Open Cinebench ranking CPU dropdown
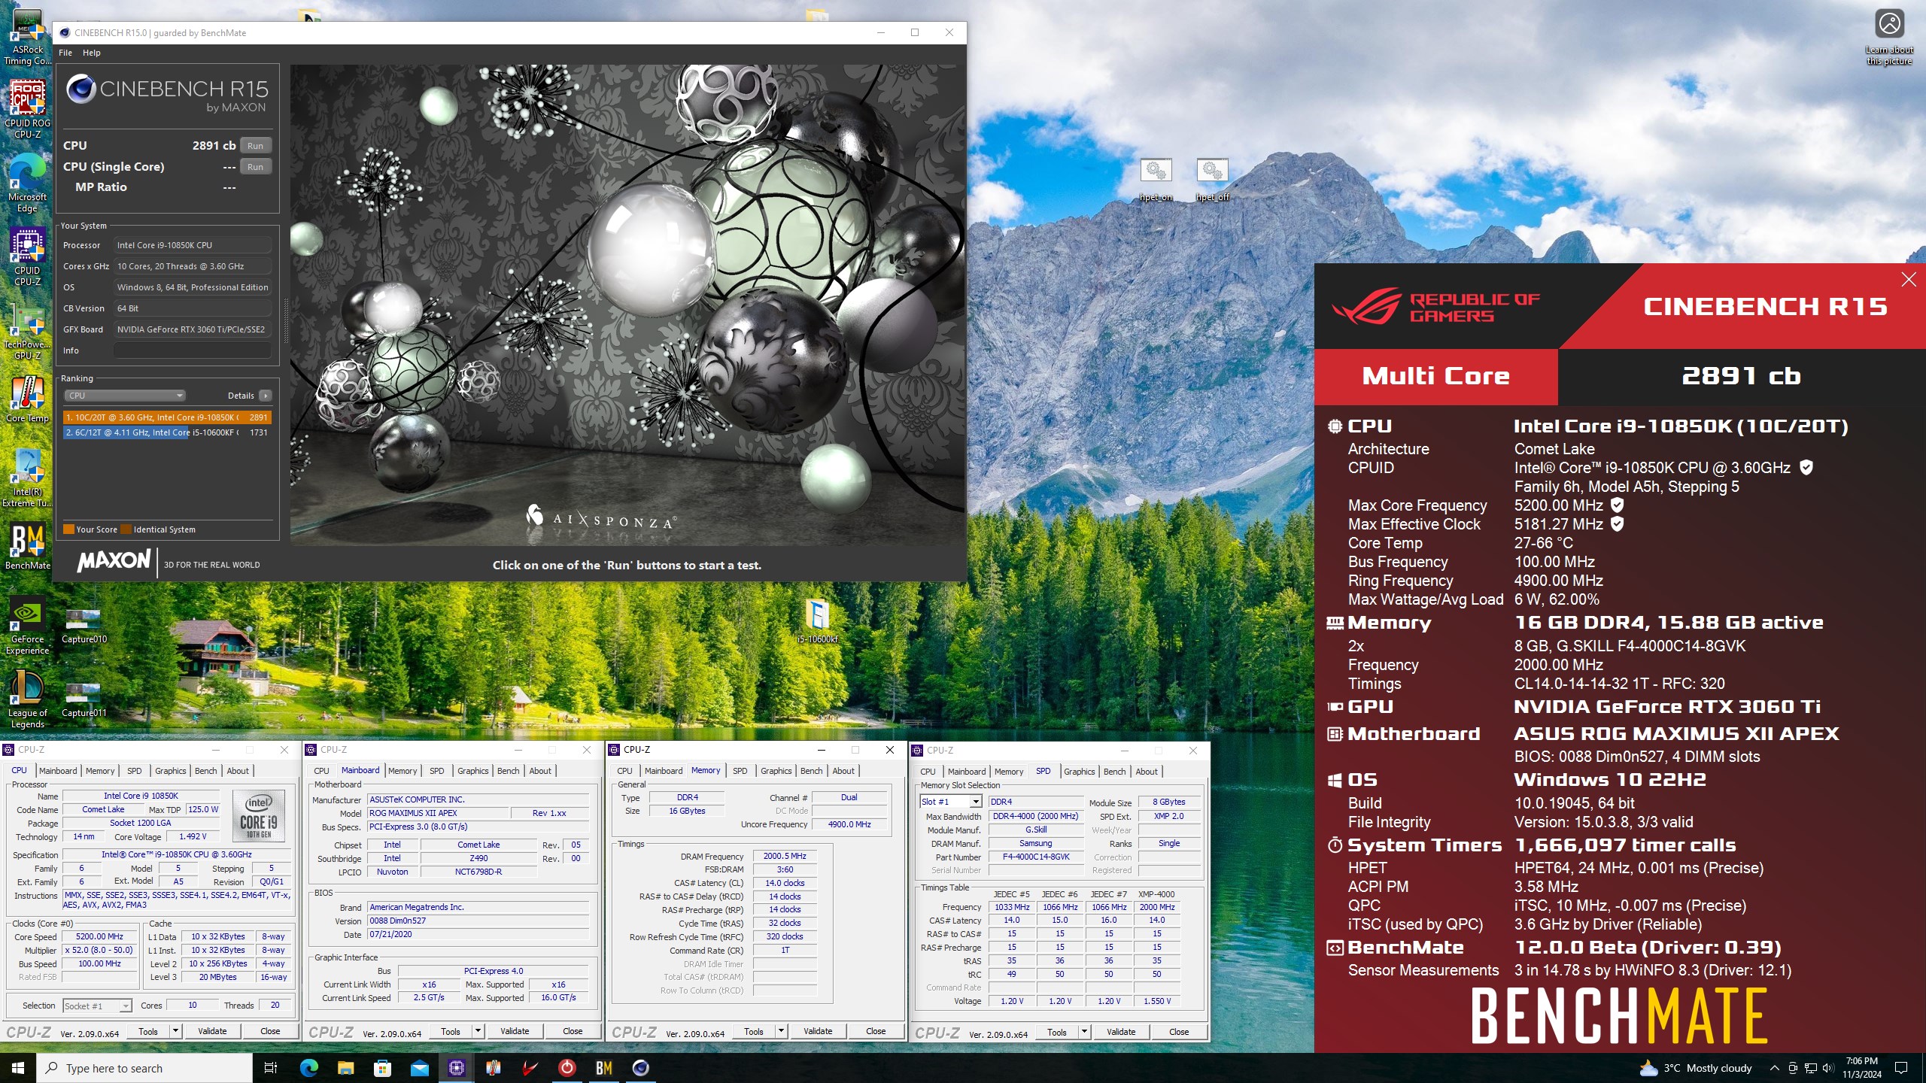The image size is (1926, 1083). tap(124, 396)
